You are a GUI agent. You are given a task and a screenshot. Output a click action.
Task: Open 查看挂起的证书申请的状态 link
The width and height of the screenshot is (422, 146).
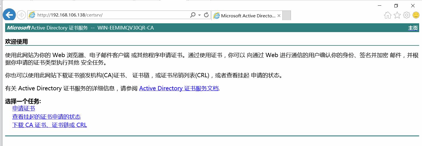point(46,117)
